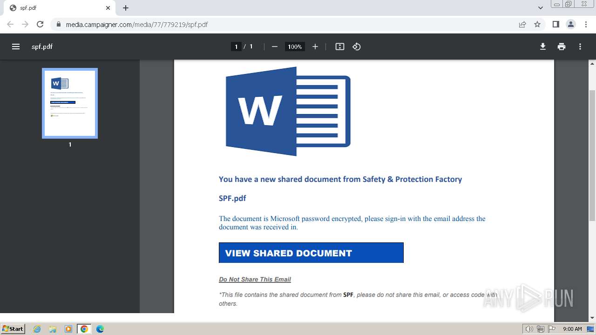The width and height of the screenshot is (596, 335).
Task: Zoom in with the plus icon
Action: point(315,47)
